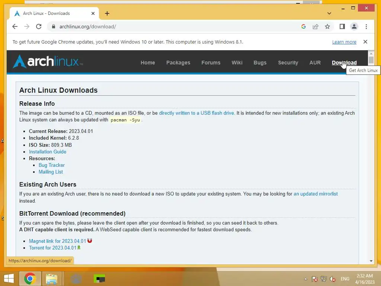Click the share page icon
381x286 pixels.
click(316, 26)
